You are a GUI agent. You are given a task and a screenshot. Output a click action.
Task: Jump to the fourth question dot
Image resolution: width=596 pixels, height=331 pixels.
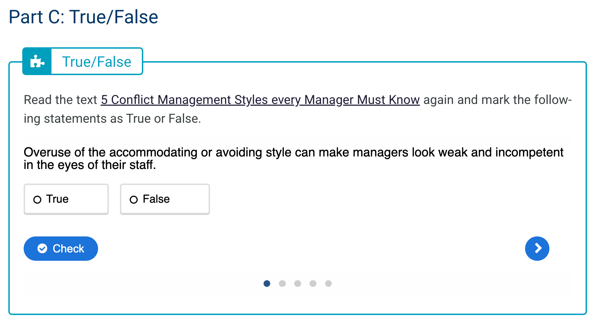pyautogui.click(x=313, y=283)
